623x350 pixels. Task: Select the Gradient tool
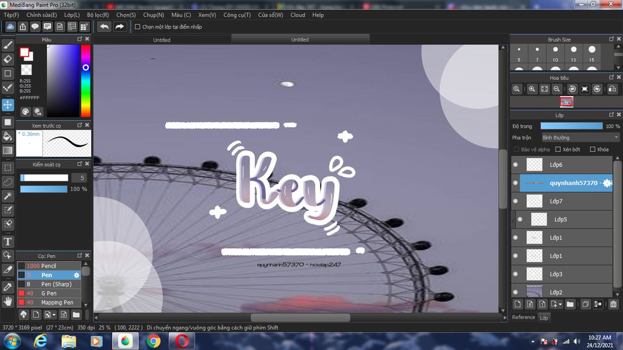point(7,151)
